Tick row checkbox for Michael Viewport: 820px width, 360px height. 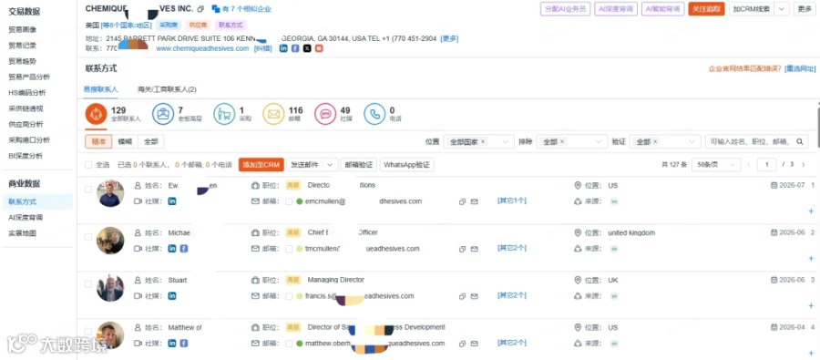tap(88, 237)
